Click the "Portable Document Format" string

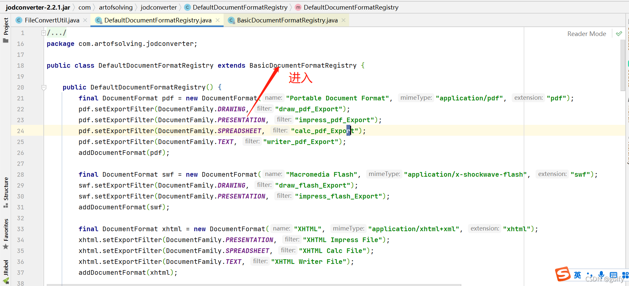coord(338,98)
